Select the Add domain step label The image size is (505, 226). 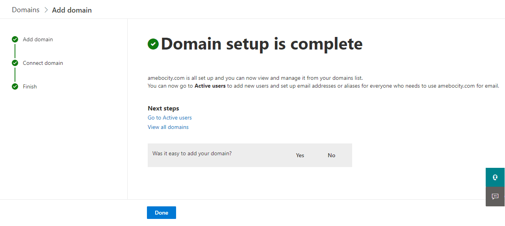pyautogui.click(x=38, y=39)
